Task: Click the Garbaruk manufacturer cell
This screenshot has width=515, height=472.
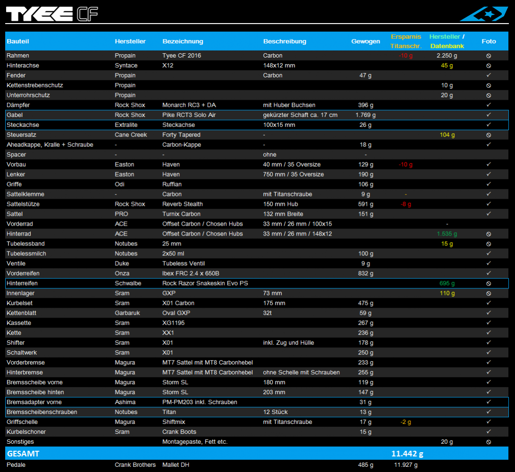Action: 127,313
